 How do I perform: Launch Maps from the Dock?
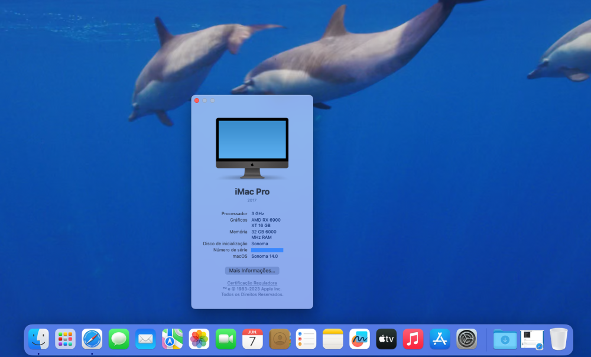pos(172,339)
